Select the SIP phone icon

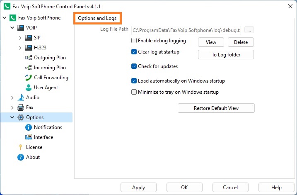29,38
